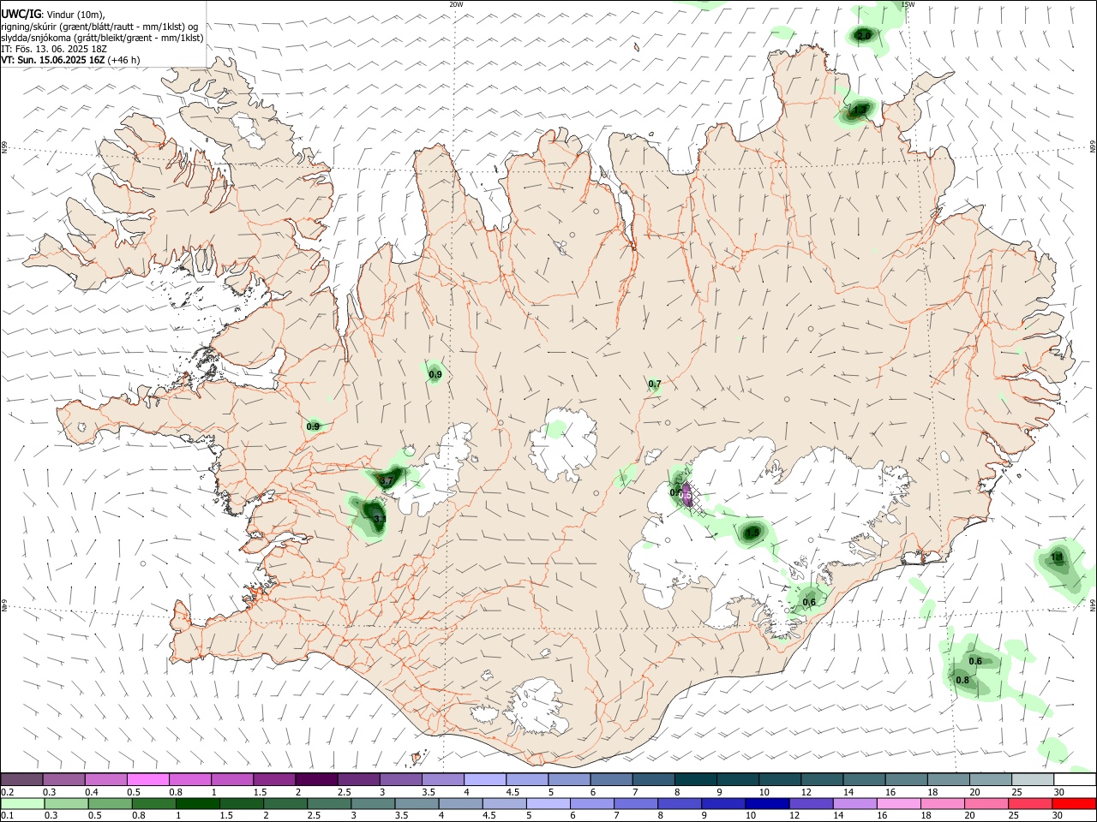Select the 'VT: Sun. 15.06.2025 16Z (+46 h)' line
Screen dimensions: 1097x822
coord(70,60)
